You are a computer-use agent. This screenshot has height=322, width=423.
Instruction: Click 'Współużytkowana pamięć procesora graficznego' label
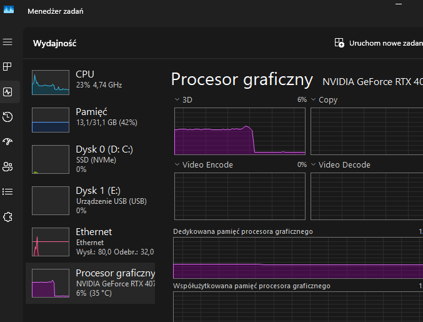[x=252, y=286]
